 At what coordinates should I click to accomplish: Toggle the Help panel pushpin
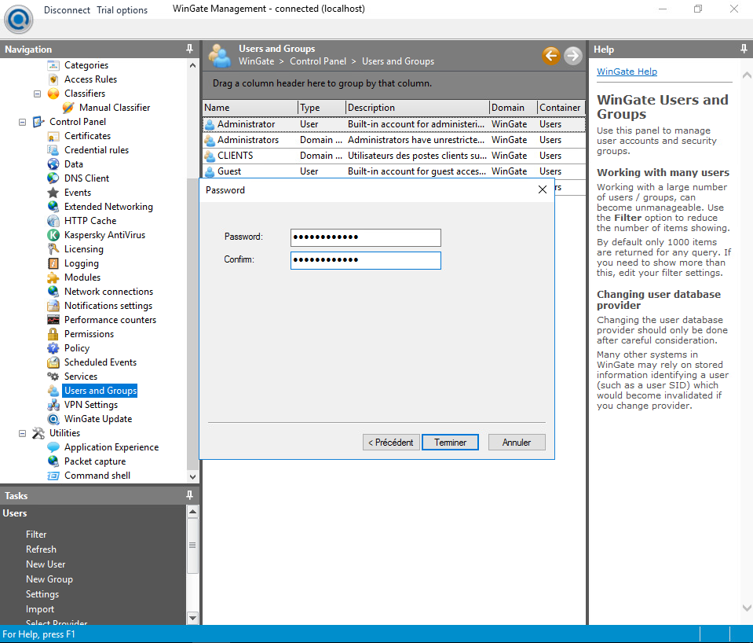coord(744,49)
